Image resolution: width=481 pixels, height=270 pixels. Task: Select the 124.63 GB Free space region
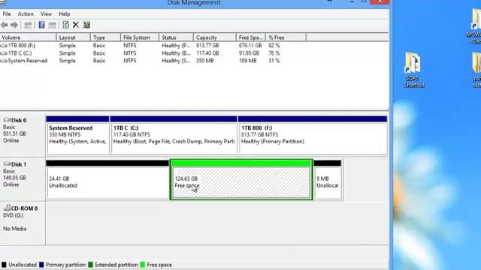pos(241,180)
